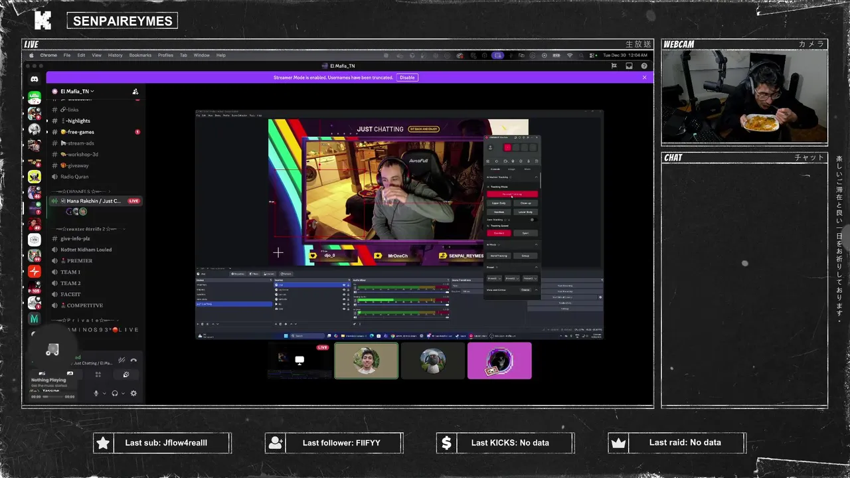This screenshot has width=850, height=478.
Task: Select the pink participant tile
Action: [x=499, y=360]
